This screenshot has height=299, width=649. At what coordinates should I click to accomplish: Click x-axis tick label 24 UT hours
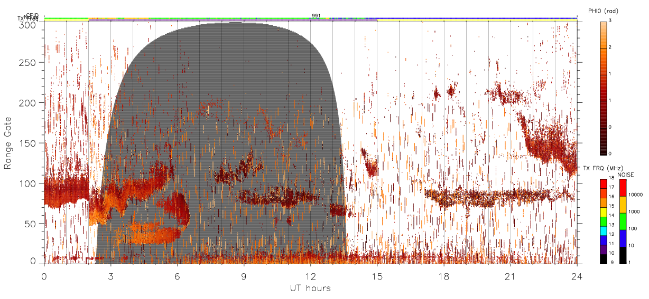[577, 276]
